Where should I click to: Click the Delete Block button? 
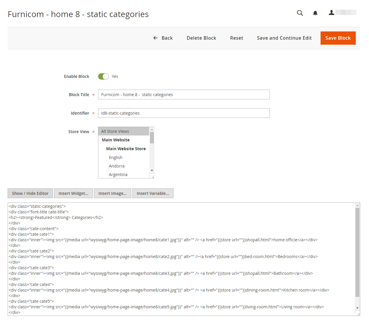(x=201, y=38)
